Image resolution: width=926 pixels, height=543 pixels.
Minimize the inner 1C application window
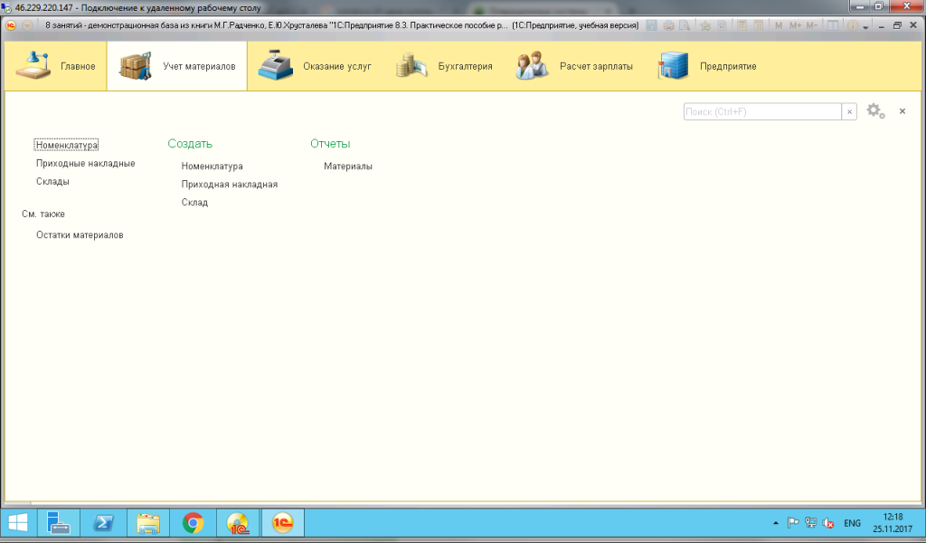pyautogui.click(x=881, y=26)
